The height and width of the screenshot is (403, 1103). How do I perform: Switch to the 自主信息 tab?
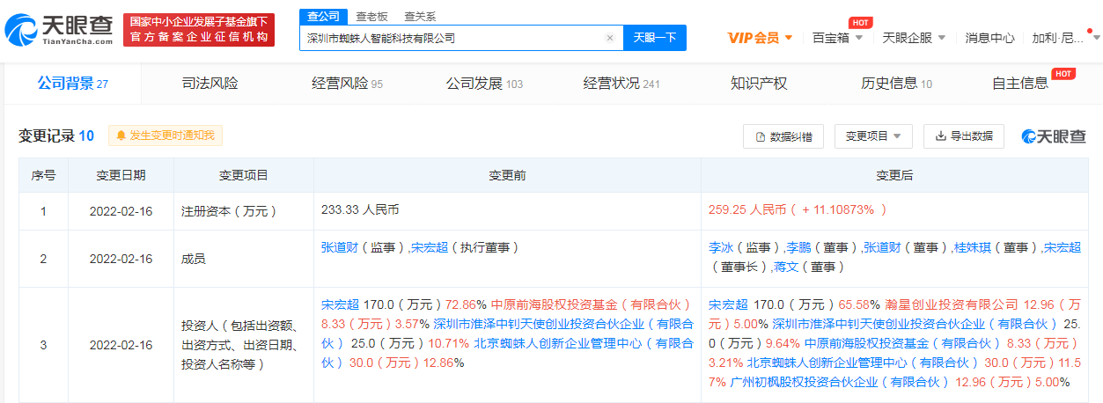click(1020, 84)
